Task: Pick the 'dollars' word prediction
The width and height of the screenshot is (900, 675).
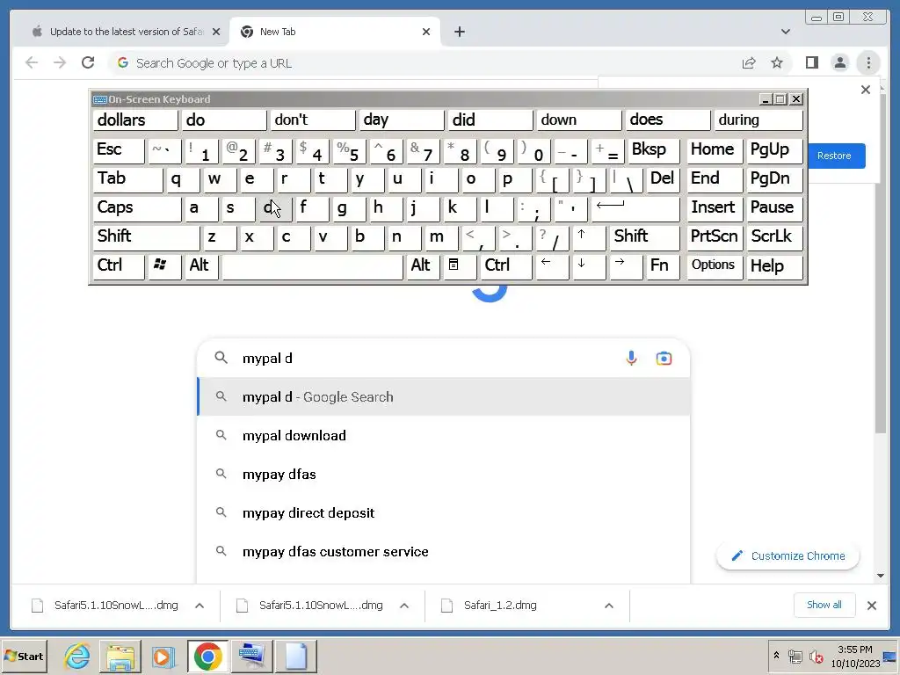Action: [x=135, y=120]
